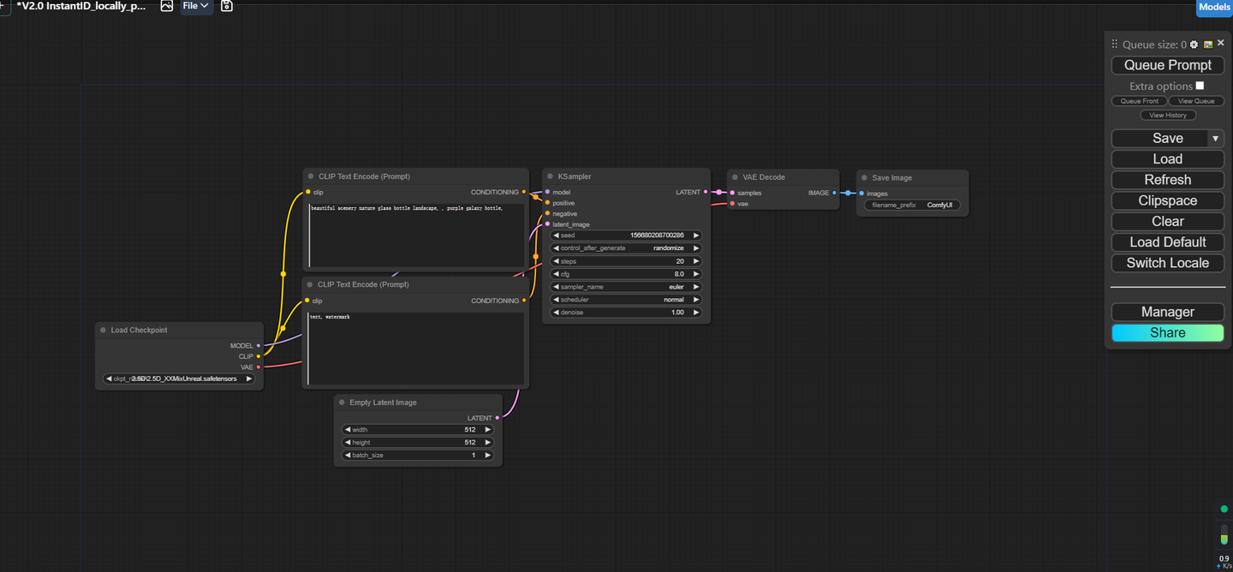Click the floppy-disk save icon in top bar
The width and height of the screenshot is (1233, 572).
pos(227,6)
